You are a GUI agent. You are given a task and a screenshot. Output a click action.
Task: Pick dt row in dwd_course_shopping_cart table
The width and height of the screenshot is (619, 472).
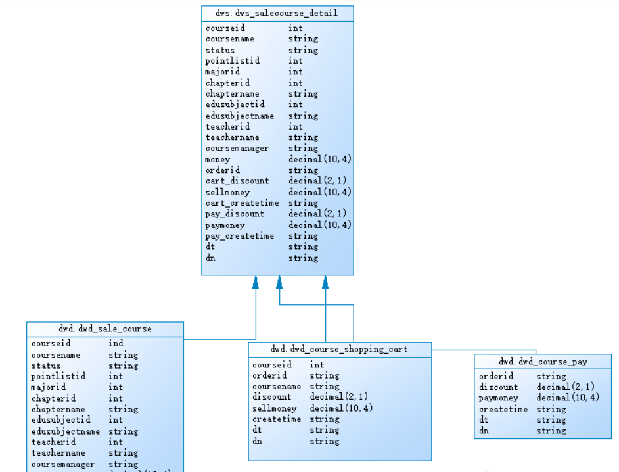point(340,430)
